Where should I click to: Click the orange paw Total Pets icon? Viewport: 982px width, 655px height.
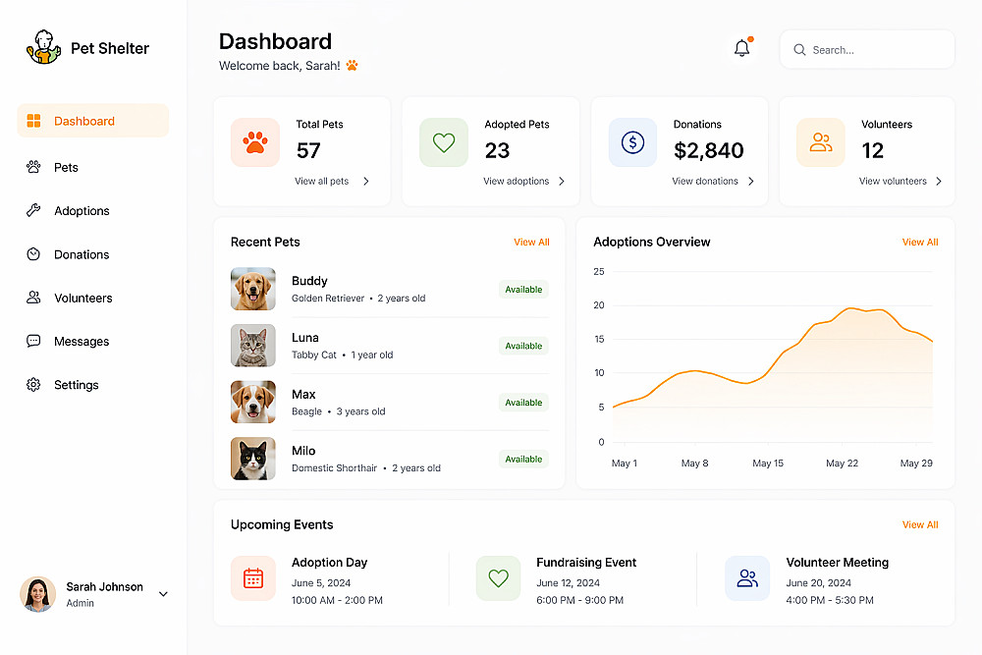pos(255,142)
